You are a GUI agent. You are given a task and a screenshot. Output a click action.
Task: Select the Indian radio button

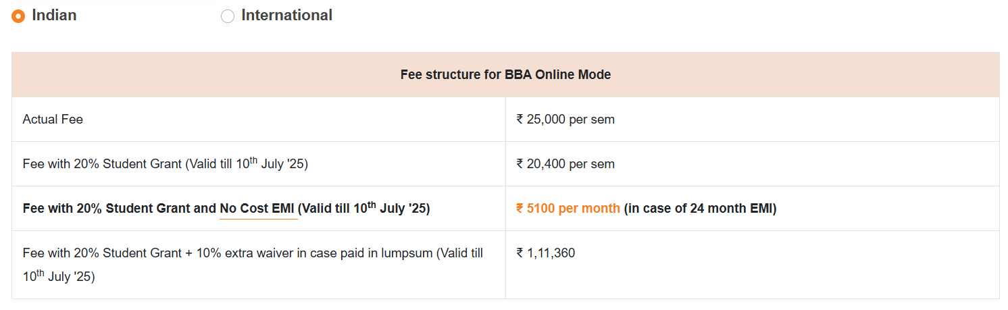[x=18, y=16]
